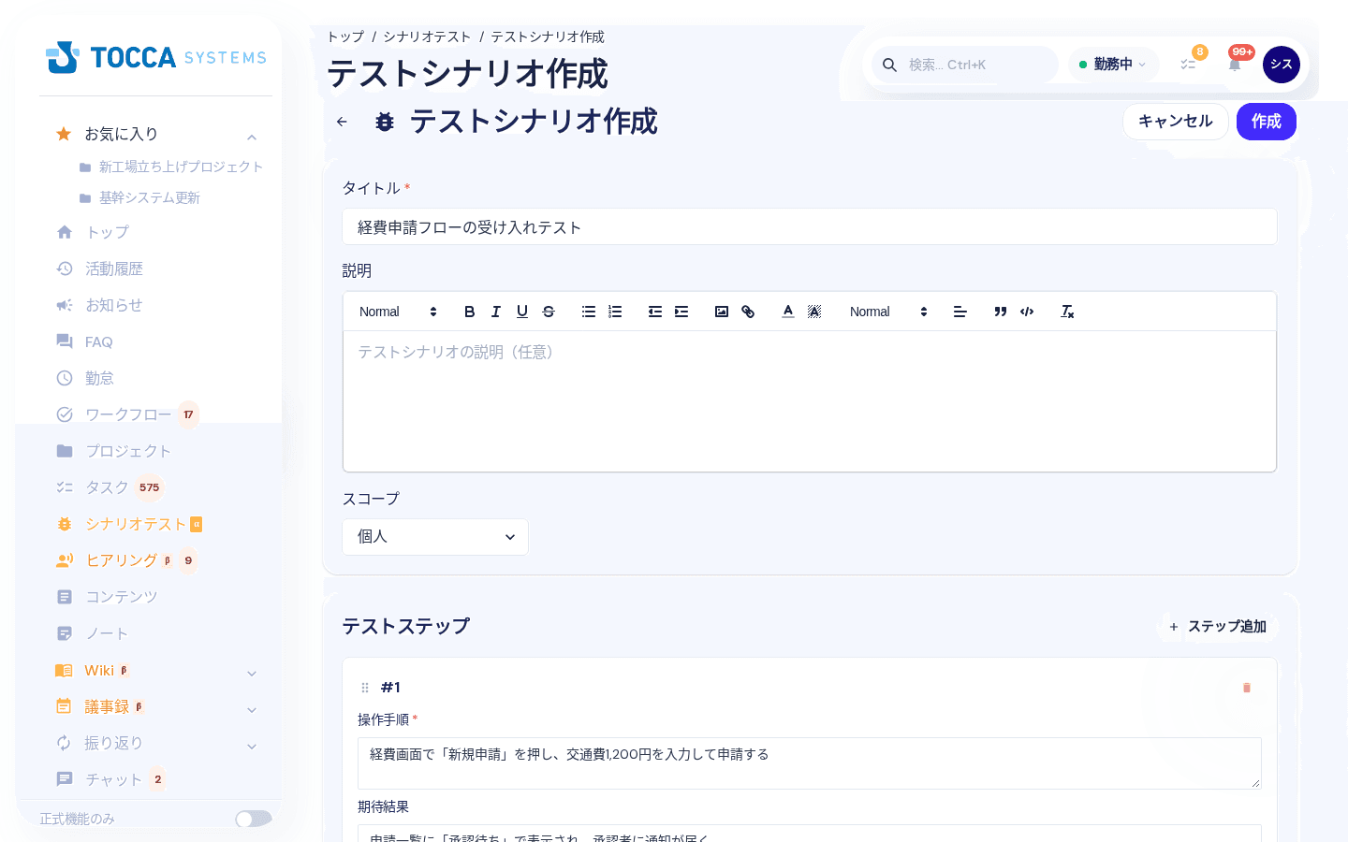Toggle italic formatting
The width and height of the screenshot is (1348, 842).
496,312
